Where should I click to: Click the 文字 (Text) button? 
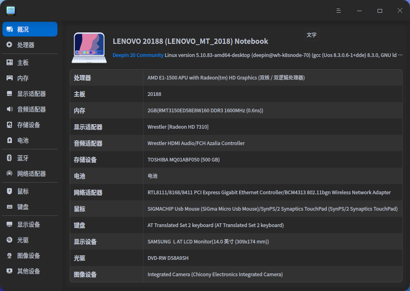pos(311,35)
